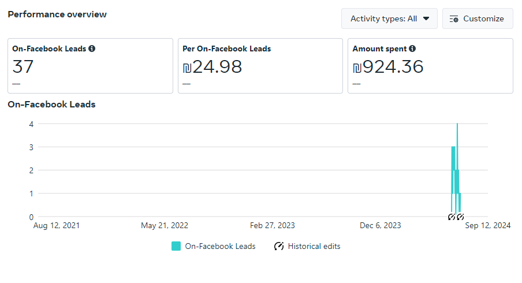Open the Activity types: All dropdown

click(389, 18)
